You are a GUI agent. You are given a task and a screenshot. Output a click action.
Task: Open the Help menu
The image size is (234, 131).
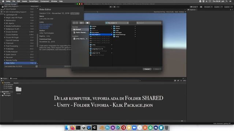coord(61,1)
